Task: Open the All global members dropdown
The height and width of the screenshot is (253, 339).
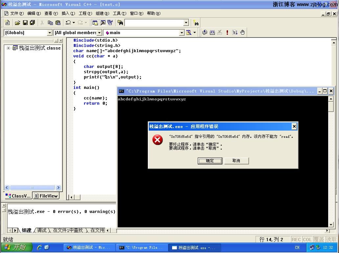Action: point(99,32)
